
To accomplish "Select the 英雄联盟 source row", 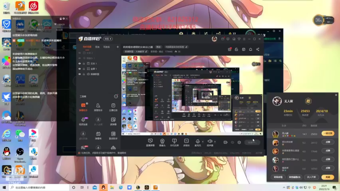I will (99, 74).
